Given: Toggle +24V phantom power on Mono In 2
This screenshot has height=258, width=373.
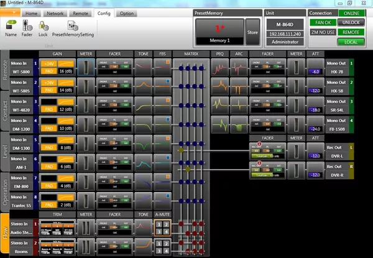Looking at the screenshot, I should (48, 83).
